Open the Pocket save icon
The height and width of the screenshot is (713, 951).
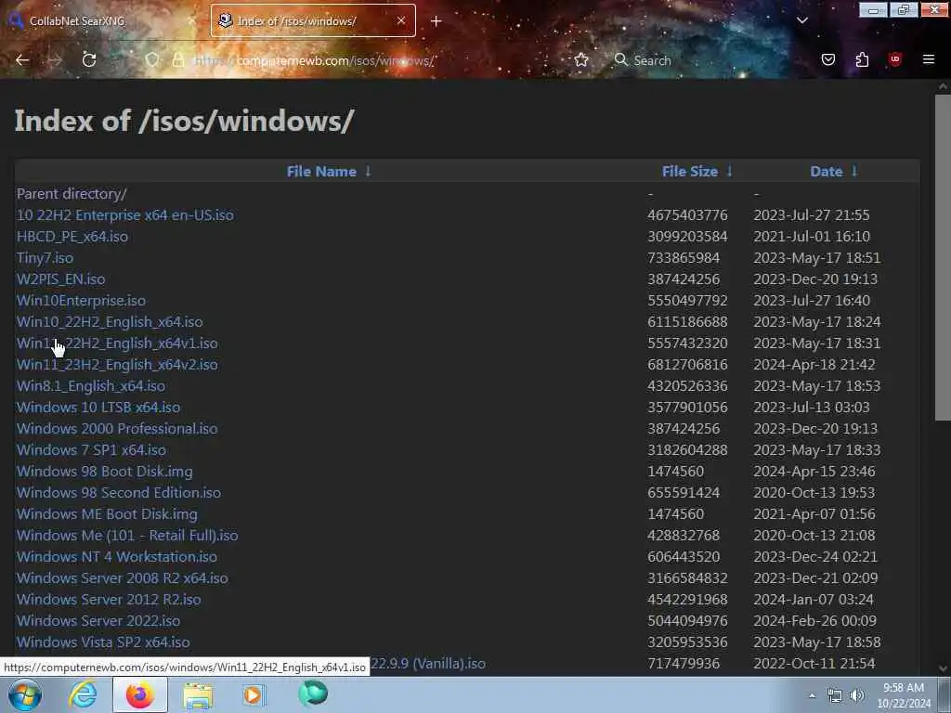(828, 59)
